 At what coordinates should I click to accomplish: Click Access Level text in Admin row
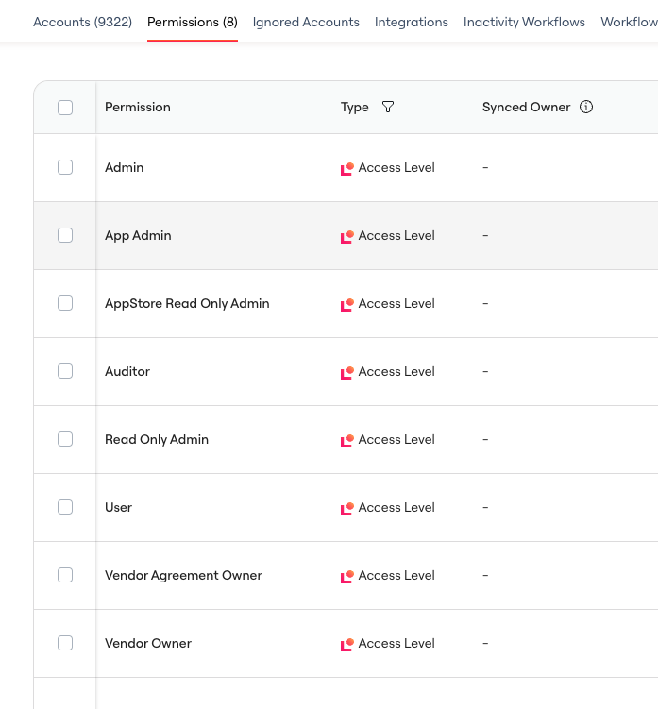[x=396, y=167]
